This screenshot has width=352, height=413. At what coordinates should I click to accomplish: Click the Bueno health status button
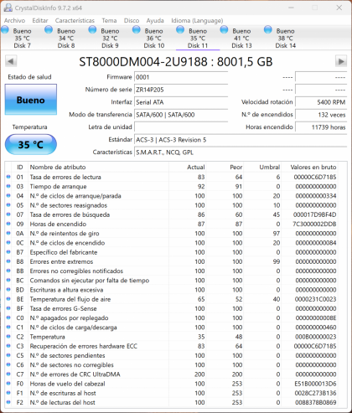point(31,100)
